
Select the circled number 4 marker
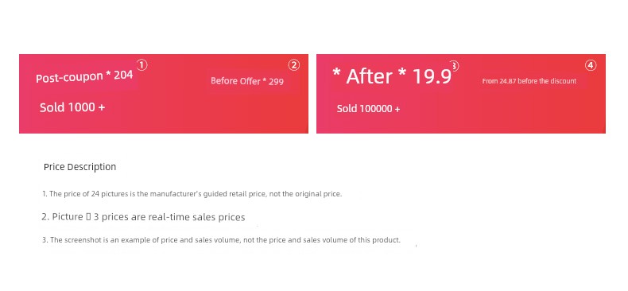[x=591, y=65]
